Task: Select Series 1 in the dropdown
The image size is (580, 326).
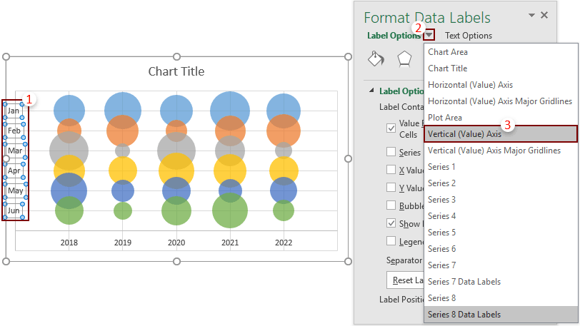Action: [501, 167]
